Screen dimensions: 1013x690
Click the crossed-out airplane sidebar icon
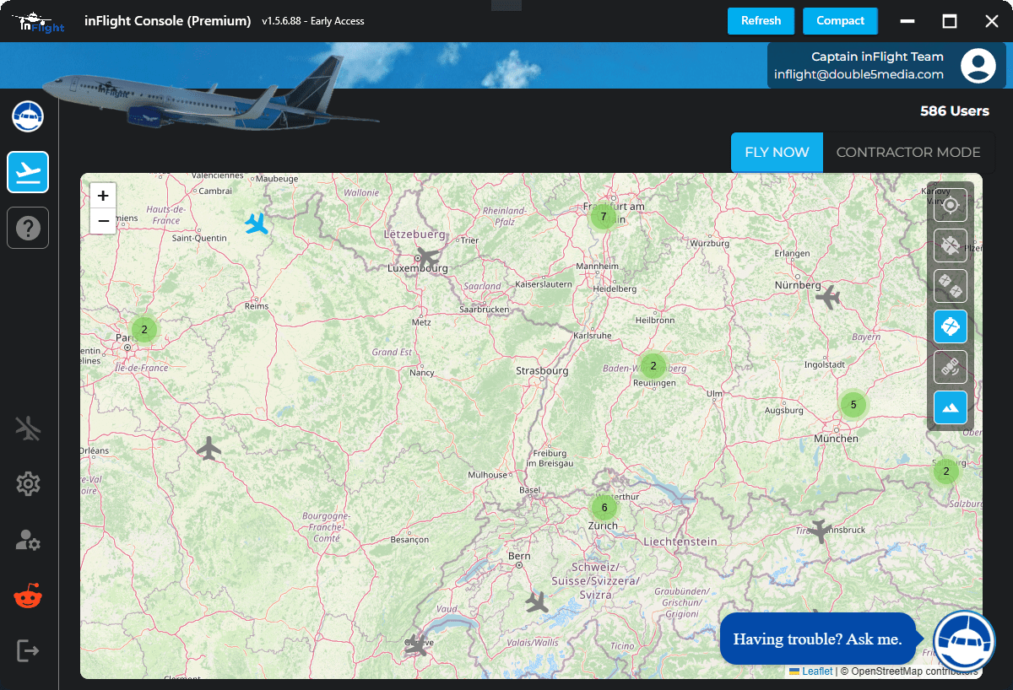(28, 429)
